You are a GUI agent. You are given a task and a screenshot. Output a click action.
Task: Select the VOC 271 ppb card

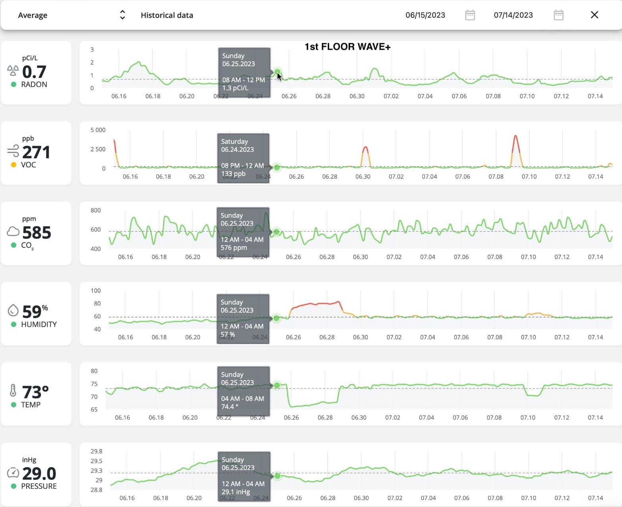(x=36, y=153)
